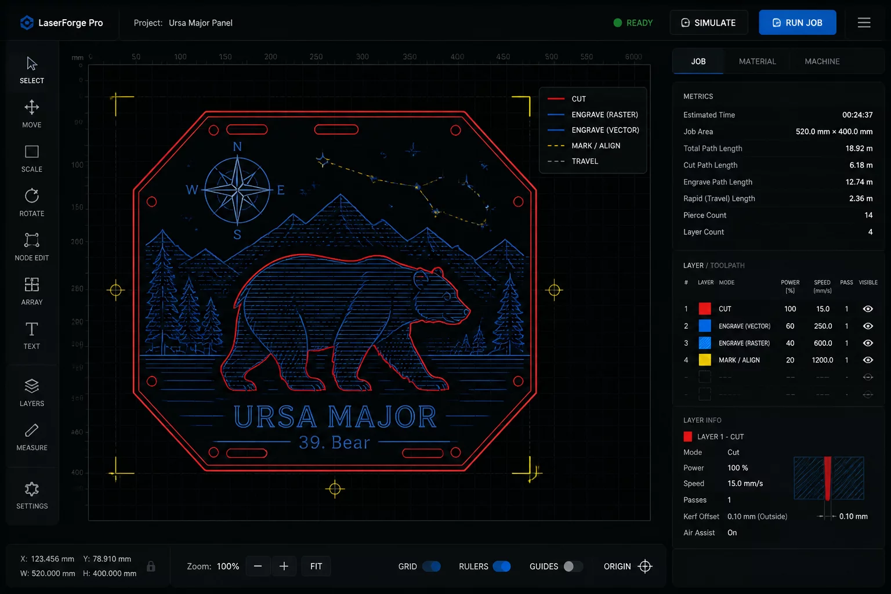Toggle the RULERS switch
This screenshot has height=594, width=891.
[502, 566]
